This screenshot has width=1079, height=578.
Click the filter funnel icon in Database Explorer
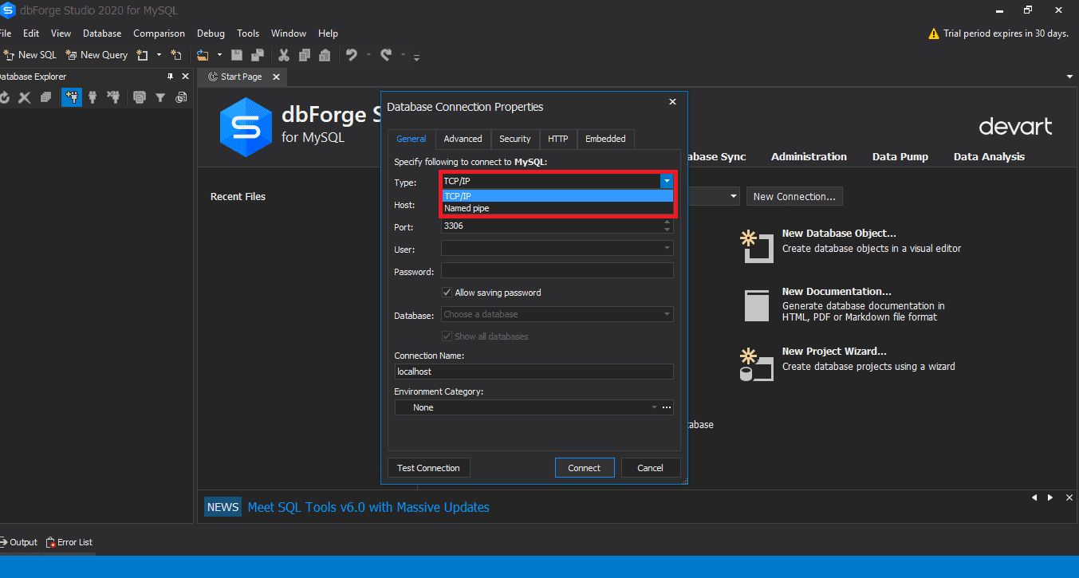click(160, 97)
